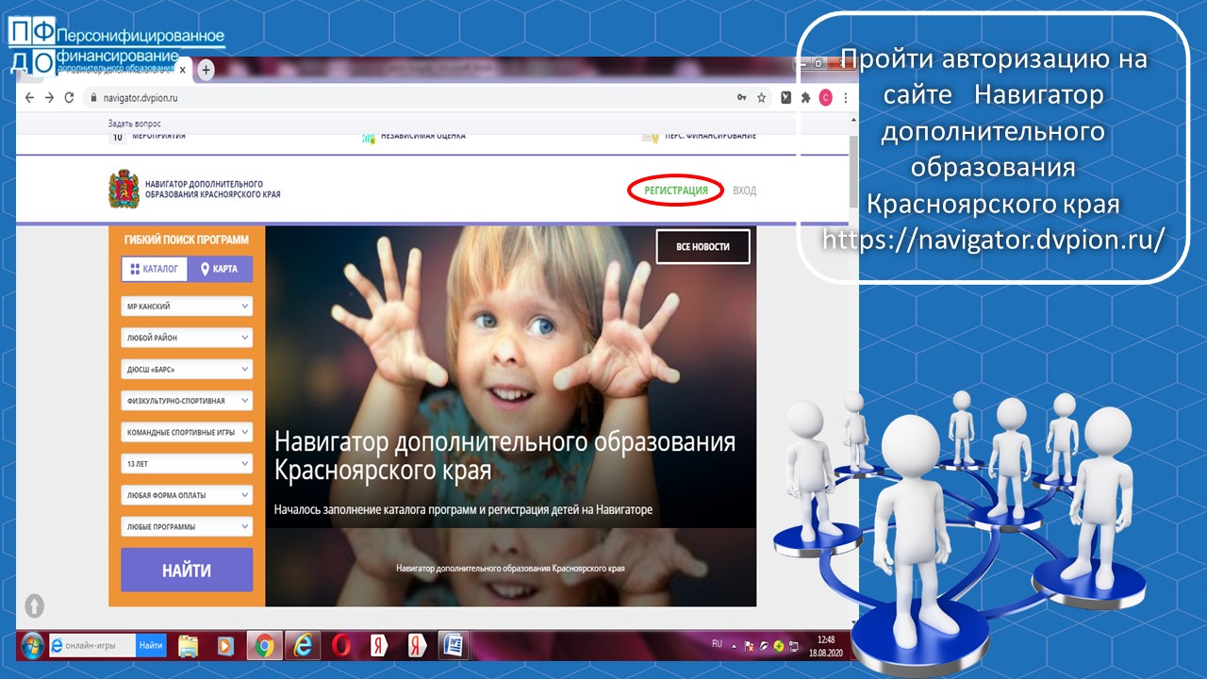Switch to the Карта tab
The image size is (1207, 679).
point(220,269)
